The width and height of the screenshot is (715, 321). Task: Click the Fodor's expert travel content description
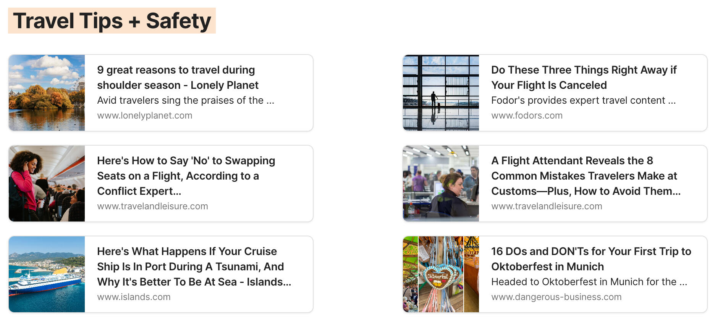(583, 100)
